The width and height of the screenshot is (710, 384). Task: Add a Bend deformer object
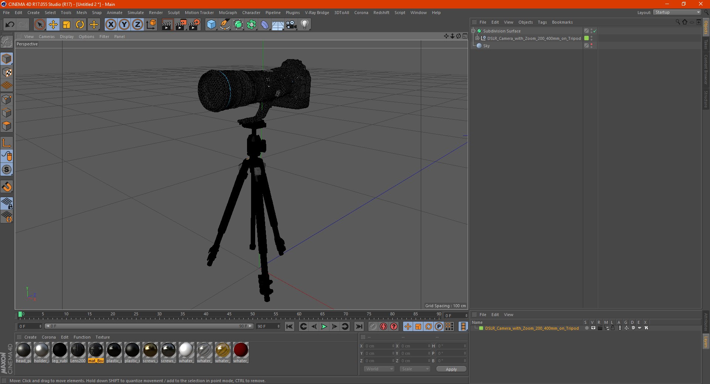pyautogui.click(x=265, y=25)
